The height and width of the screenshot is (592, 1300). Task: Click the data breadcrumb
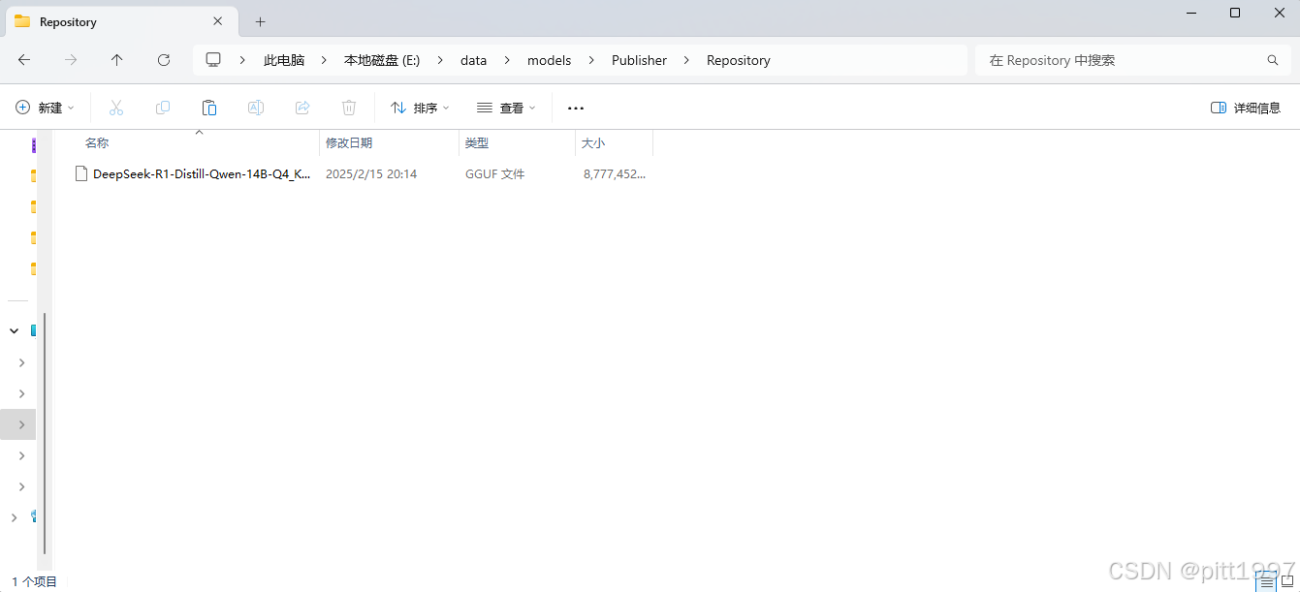(473, 60)
